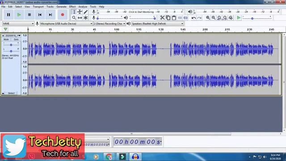Close the track with its X button
The height and width of the screenshot is (161, 286).
point(3,36)
